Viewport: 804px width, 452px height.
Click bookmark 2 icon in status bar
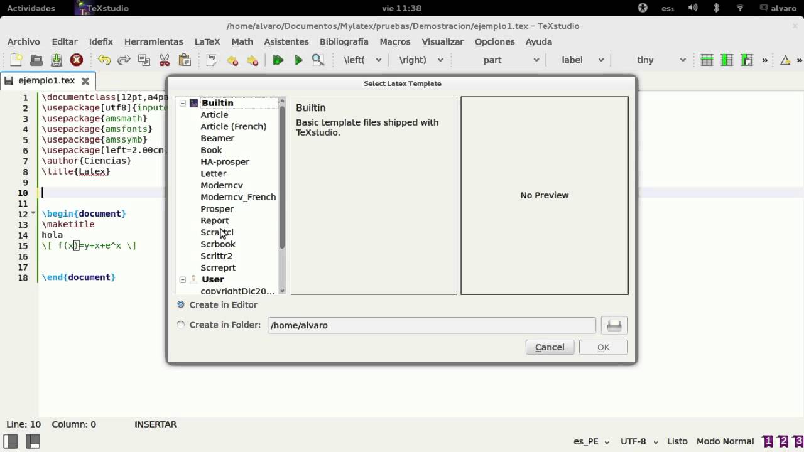pos(783,441)
